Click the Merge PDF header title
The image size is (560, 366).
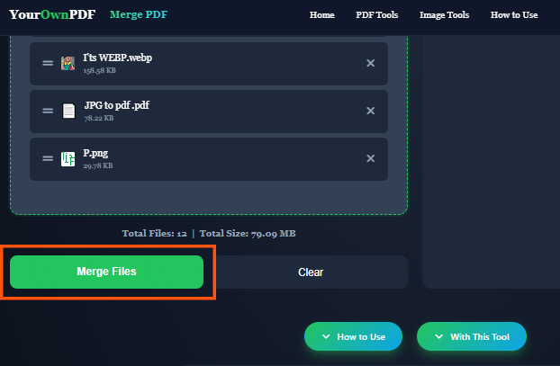click(x=139, y=14)
